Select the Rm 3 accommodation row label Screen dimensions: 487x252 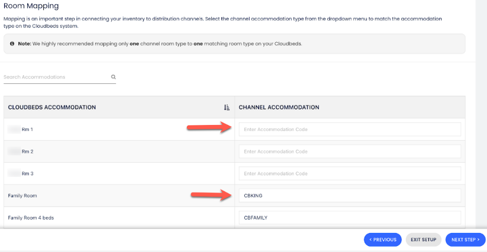[x=27, y=174]
